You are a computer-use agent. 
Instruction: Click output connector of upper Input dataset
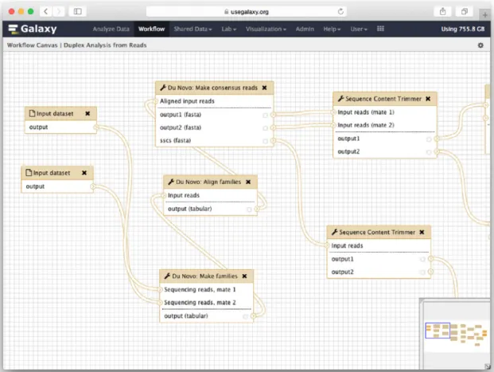95,127
